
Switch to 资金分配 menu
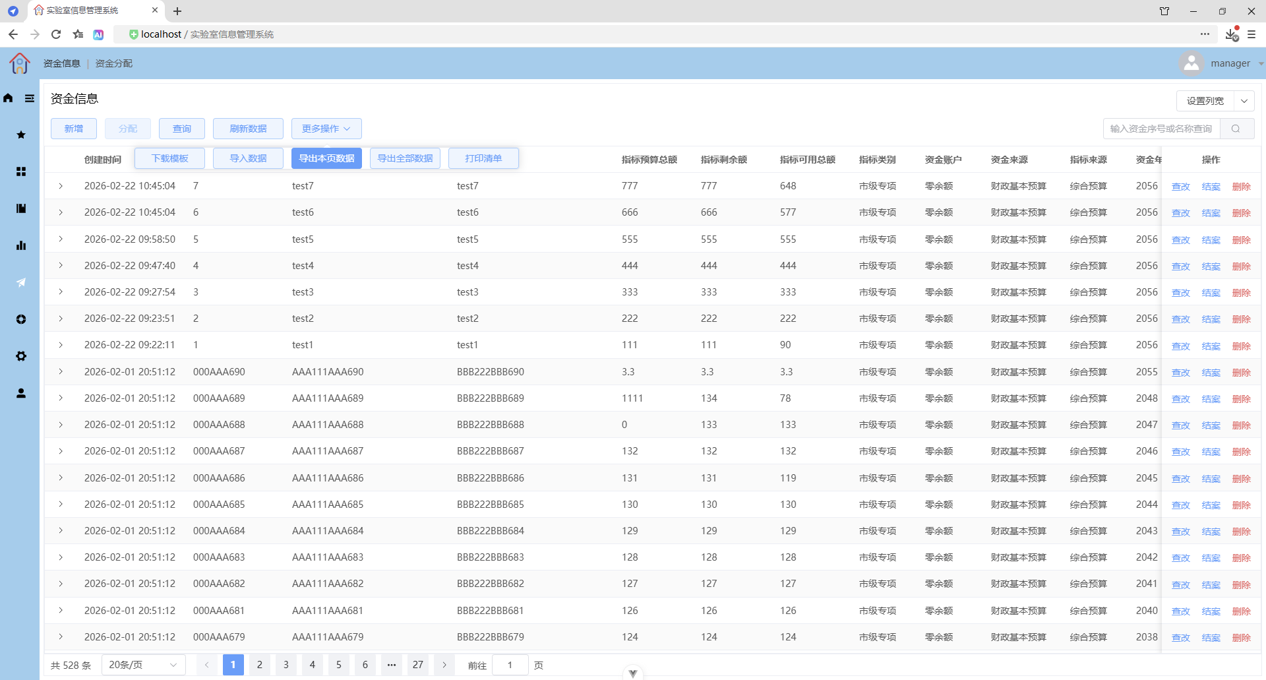click(x=113, y=63)
